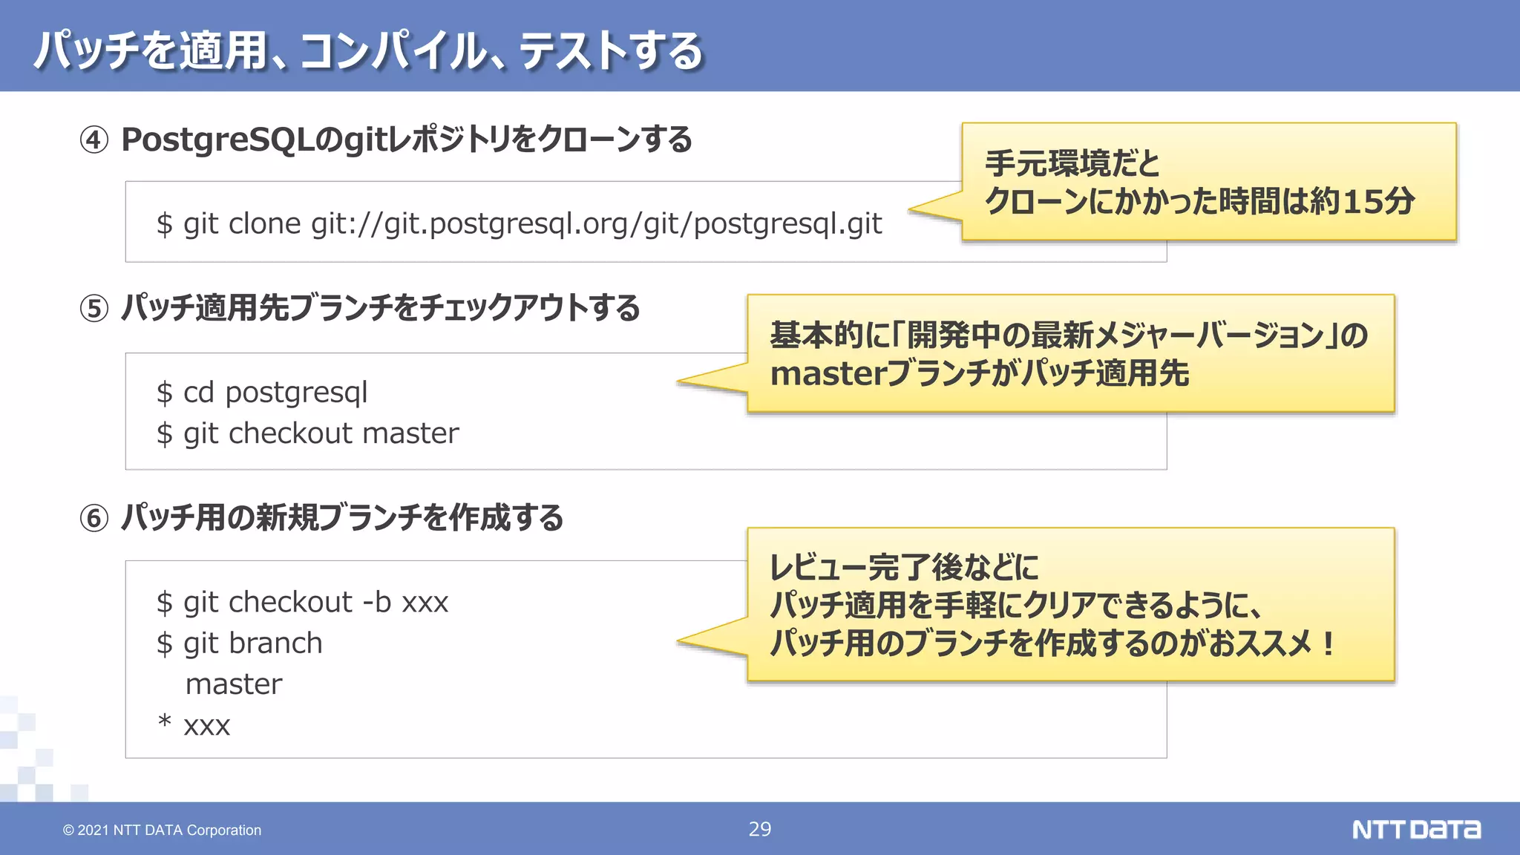Select heading ⑥ パッチ用の新規ブランチを作成する
This screenshot has height=855, width=1520.
[x=321, y=517]
